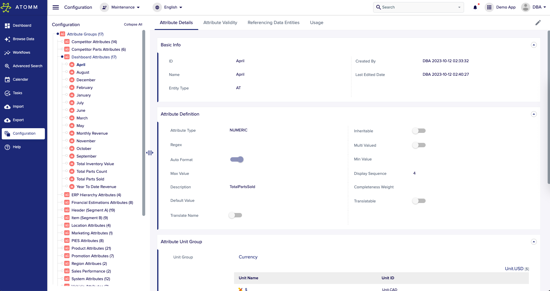The height and width of the screenshot is (291, 550).
Task: Select the Monthly Revenue attribute
Action: [92, 133]
